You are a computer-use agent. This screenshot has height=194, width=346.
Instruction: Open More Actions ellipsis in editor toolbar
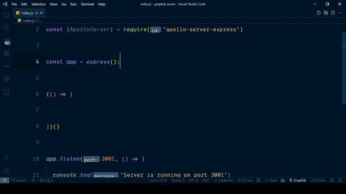point(340,13)
